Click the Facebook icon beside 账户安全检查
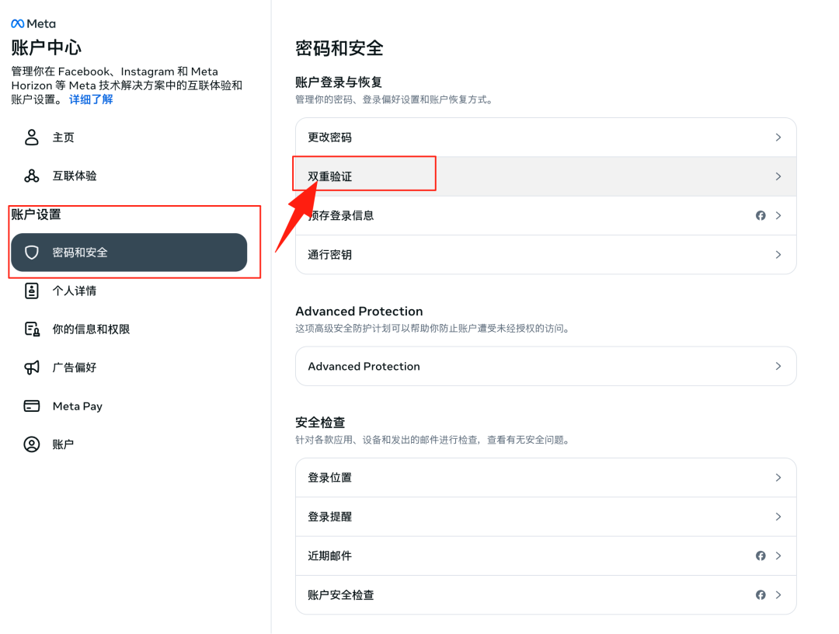Viewport: 839px width, 634px height. pos(761,594)
